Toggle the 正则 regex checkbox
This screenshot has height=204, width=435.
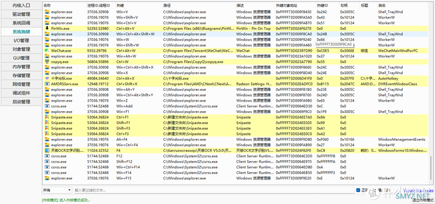click(358, 190)
